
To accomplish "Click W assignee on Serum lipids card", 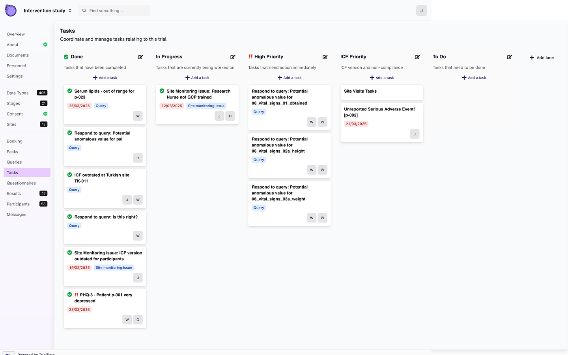I will [x=138, y=116].
